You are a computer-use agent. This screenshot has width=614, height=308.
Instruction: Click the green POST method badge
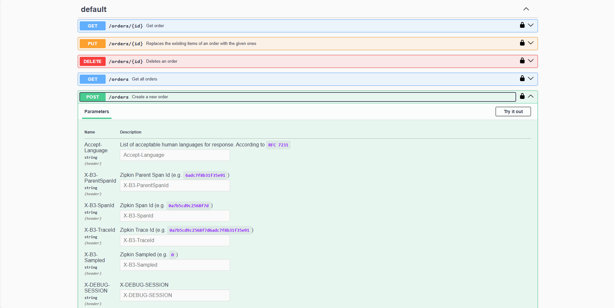pos(92,97)
